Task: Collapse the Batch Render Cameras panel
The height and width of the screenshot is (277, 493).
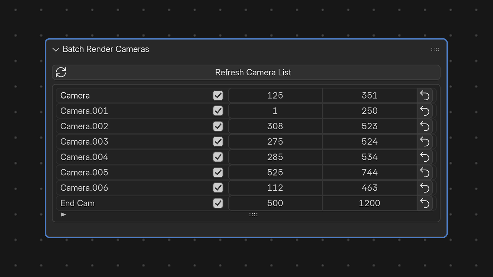Action: pyautogui.click(x=56, y=50)
